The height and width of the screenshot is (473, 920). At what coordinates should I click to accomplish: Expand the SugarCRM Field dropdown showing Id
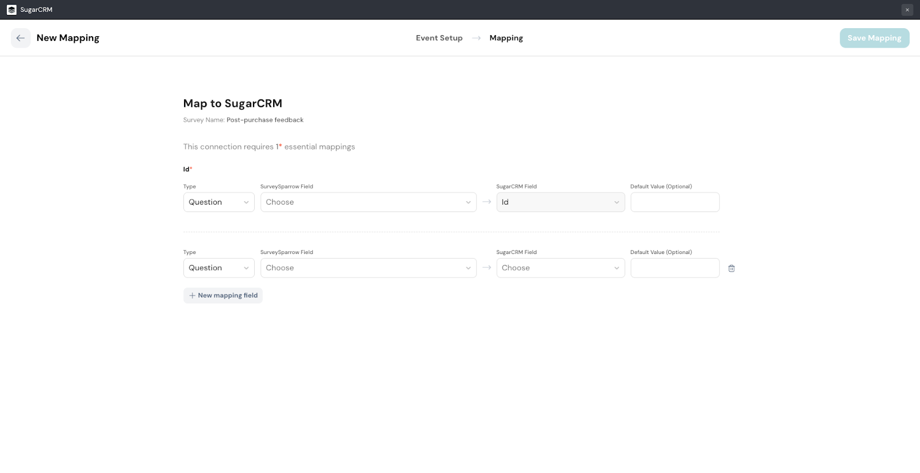point(560,202)
